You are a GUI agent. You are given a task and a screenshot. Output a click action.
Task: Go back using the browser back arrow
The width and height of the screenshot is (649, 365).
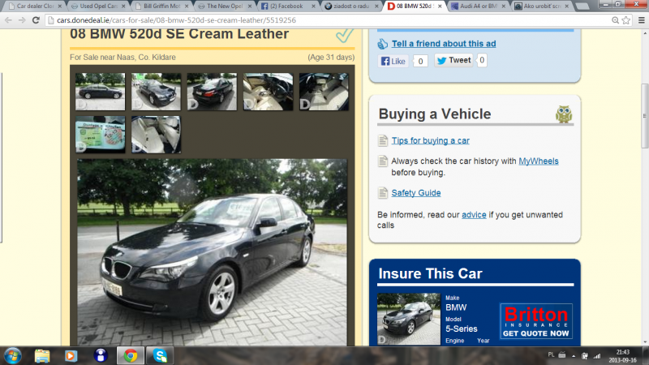[8, 19]
